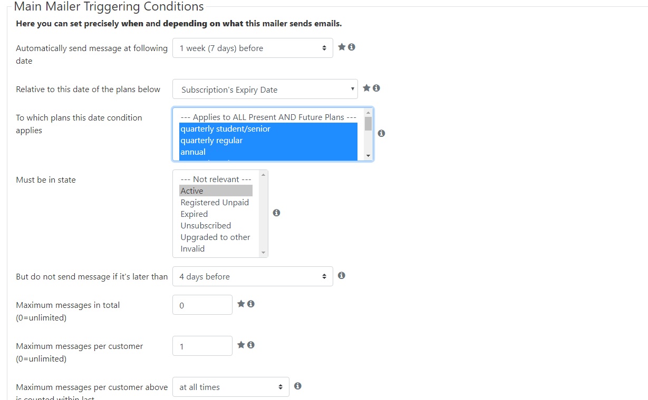Open the Subscription's Expiry Date dropdown
This screenshot has width=648, height=400.
(x=265, y=89)
